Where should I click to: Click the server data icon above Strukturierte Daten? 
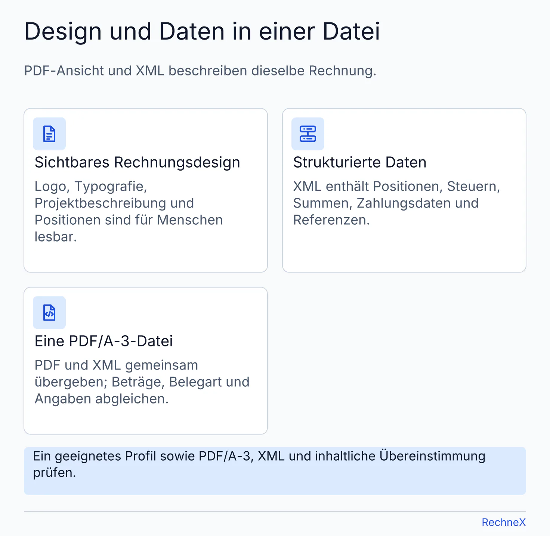[x=308, y=134]
